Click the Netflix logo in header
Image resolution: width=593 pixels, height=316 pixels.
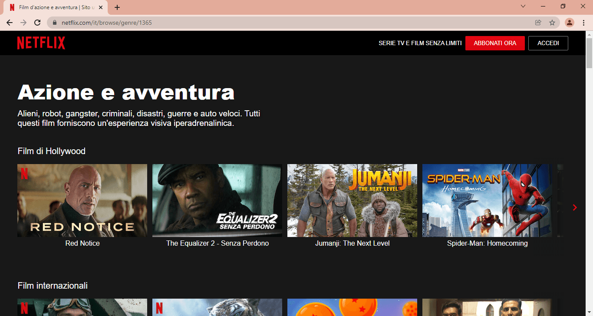[x=41, y=43]
